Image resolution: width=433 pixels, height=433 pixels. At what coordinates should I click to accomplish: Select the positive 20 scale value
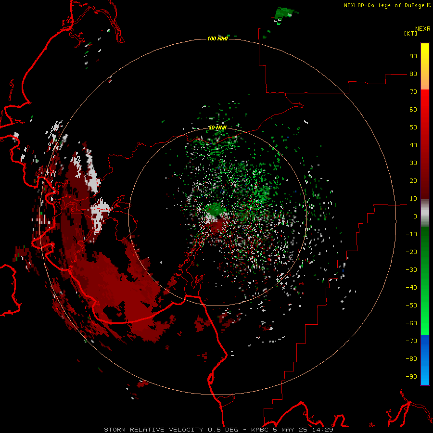coord(413,180)
